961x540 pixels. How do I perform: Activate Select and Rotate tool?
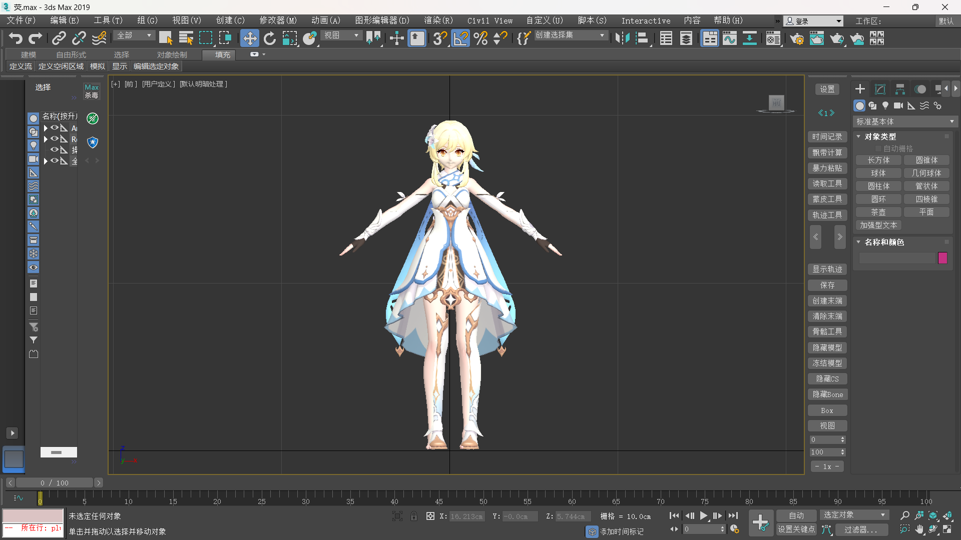pos(270,38)
